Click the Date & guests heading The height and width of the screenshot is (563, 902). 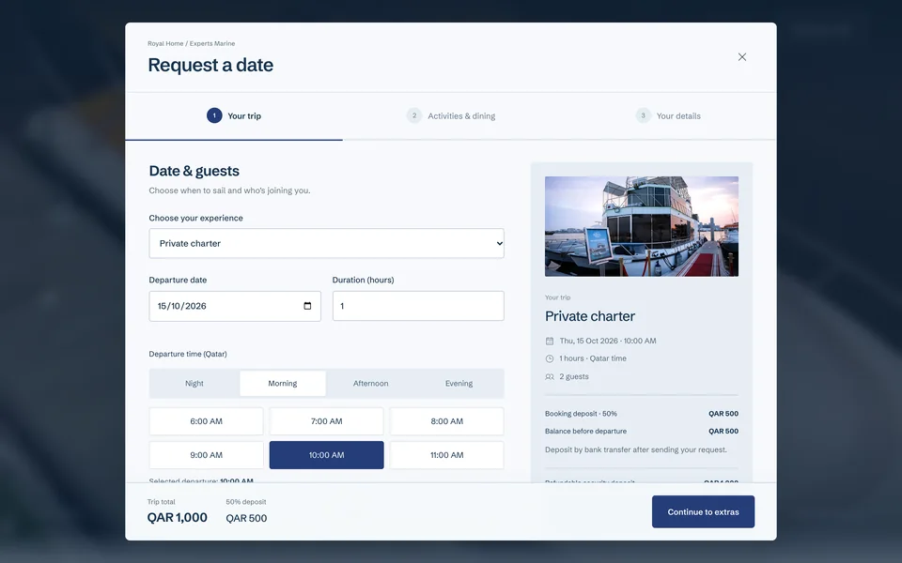pos(194,171)
